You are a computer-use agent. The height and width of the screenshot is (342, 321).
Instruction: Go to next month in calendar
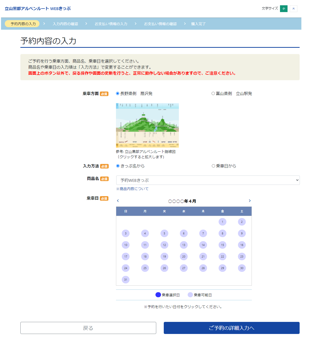[250, 201]
